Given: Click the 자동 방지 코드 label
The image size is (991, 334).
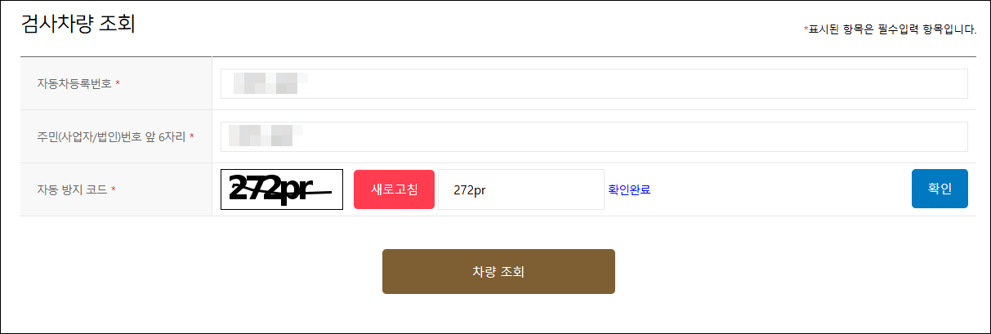Looking at the screenshot, I should 72,189.
